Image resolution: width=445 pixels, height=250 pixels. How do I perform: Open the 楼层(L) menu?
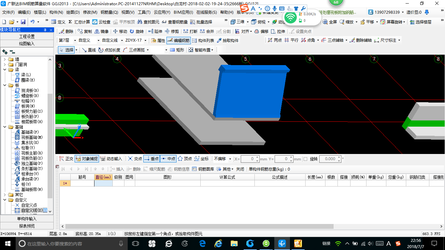[40, 12]
